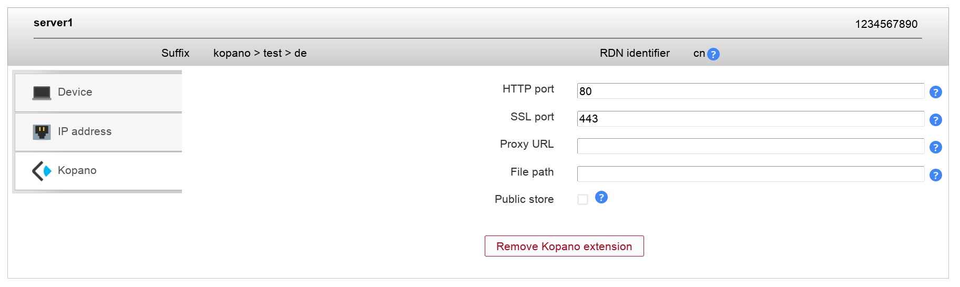Select the Kopano tab label

coord(77,170)
